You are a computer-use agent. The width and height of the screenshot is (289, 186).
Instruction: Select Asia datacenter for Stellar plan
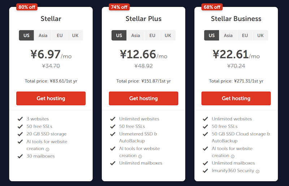tap(43, 35)
